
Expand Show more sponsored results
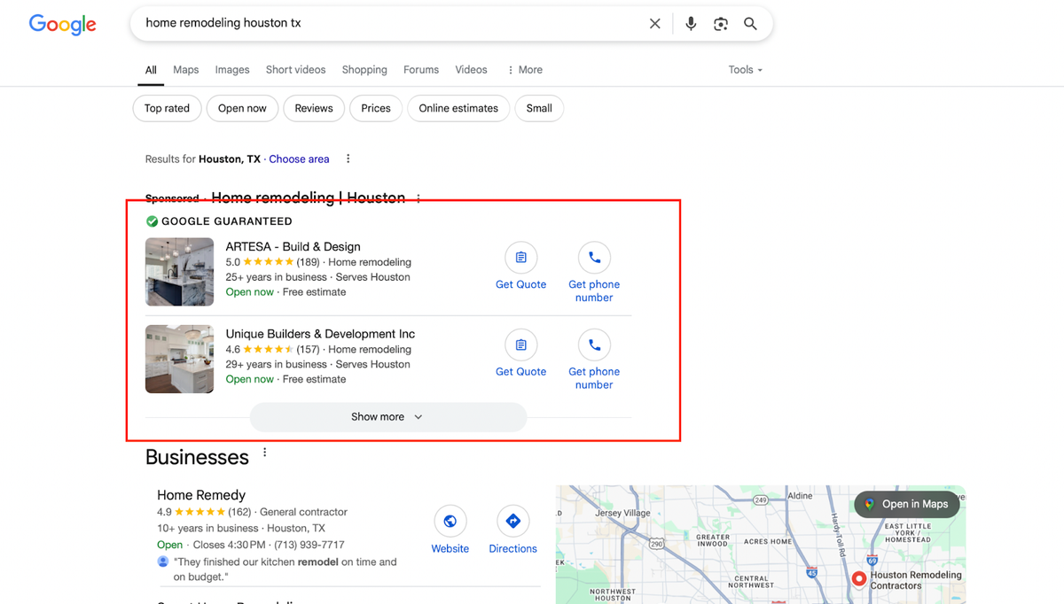(x=387, y=416)
